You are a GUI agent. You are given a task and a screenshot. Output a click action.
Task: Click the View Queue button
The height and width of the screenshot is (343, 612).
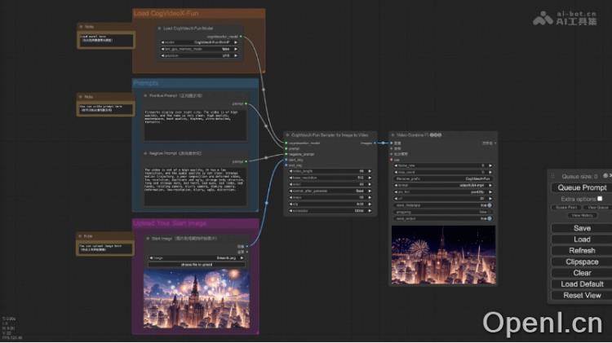(x=596, y=207)
